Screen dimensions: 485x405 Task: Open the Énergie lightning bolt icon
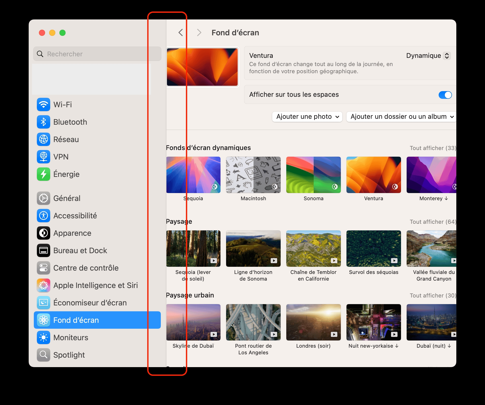44,174
